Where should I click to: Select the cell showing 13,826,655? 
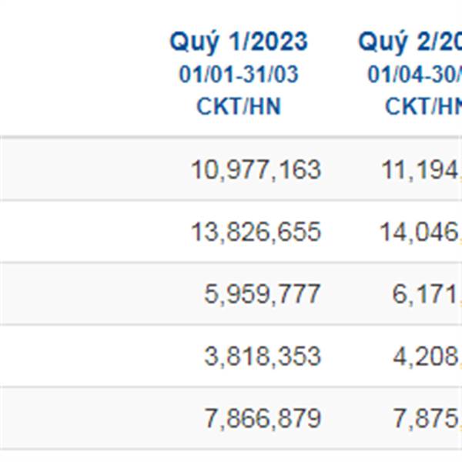[255, 232]
